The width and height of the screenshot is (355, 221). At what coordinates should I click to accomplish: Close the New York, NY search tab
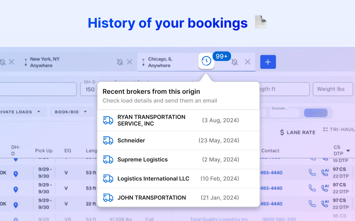click(130, 62)
